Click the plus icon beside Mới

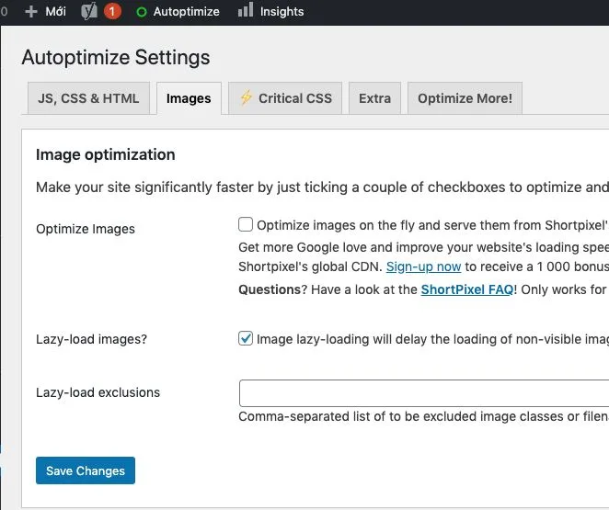[x=31, y=12]
